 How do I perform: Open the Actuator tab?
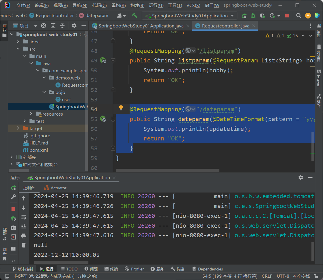tap(55, 188)
